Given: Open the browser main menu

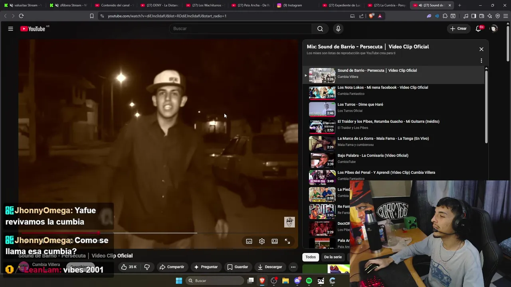Looking at the screenshot, I should (505, 16).
